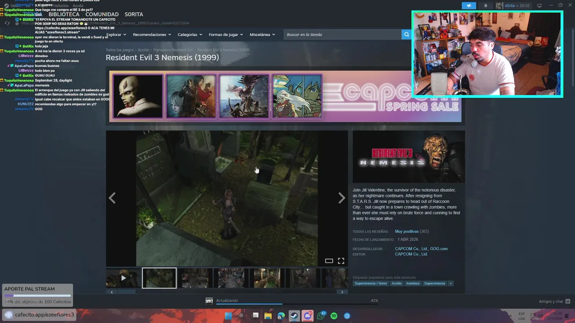Click the Acción tag
The height and width of the screenshot is (323, 575).
[x=396, y=284]
